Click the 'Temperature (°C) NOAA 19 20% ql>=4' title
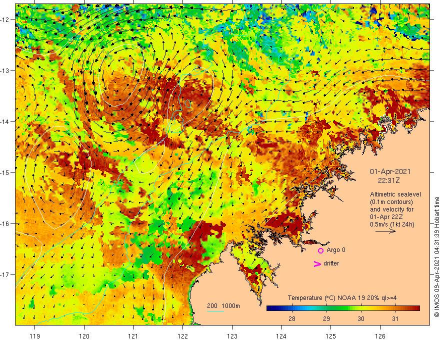The width and height of the screenshot is (440, 340). pos(342,298)
